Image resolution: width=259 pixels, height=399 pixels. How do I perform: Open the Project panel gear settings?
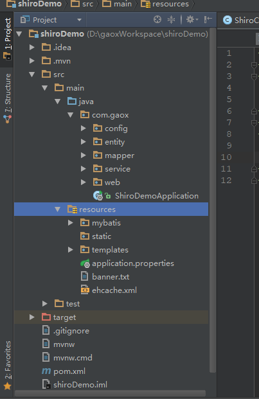(192, 19)
